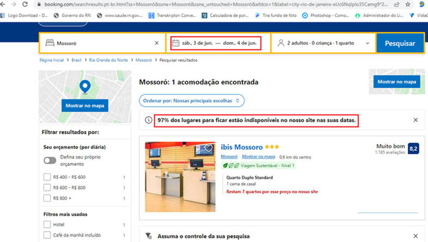Expand the 2 adultos guests dropdown

coord(323,43)
